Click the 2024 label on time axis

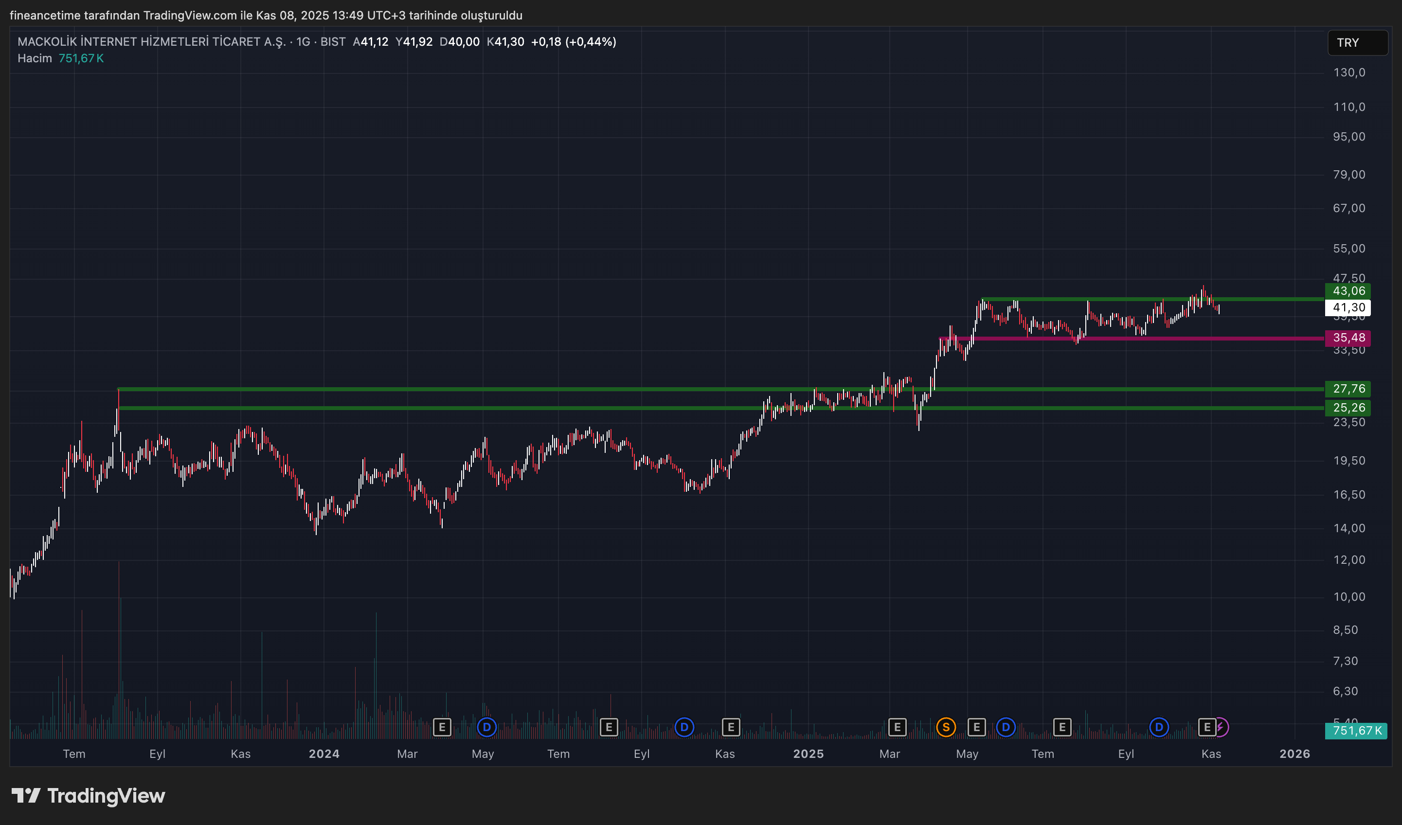tap(324, 754)
